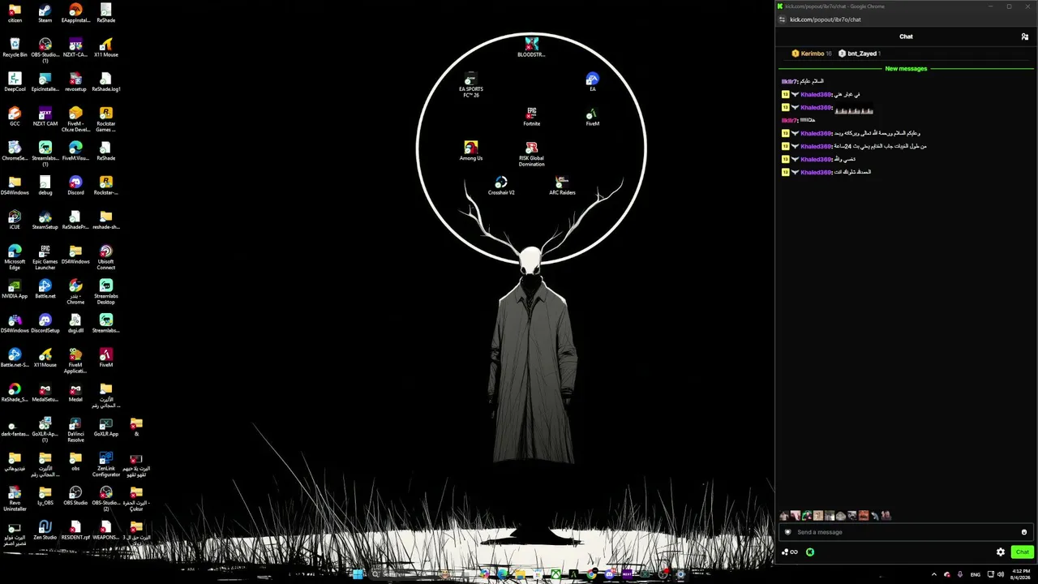Select the RISK Global Domination icon
Image resolution: width=1038 pixels, height=584 pixels.
click(x=531, y=154)
